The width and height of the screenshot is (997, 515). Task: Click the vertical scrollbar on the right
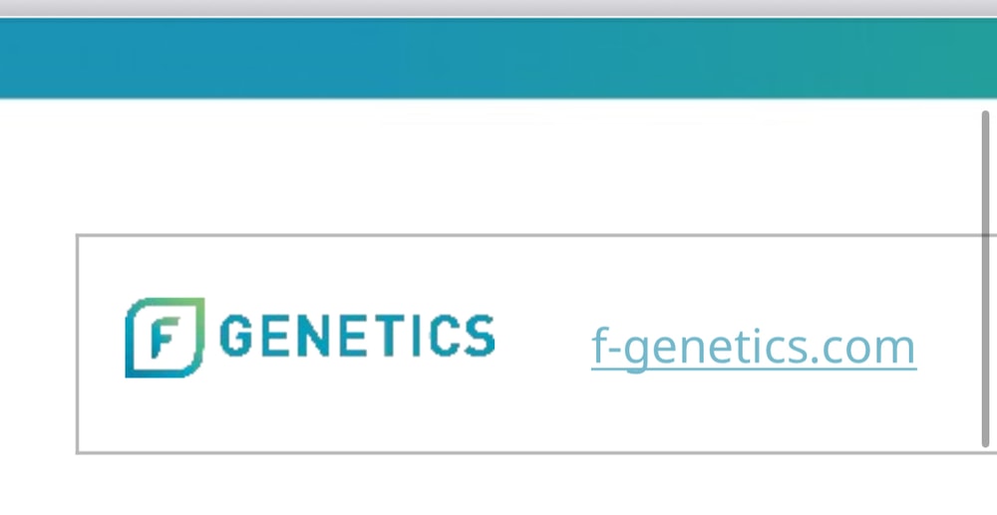coord(986,279)
